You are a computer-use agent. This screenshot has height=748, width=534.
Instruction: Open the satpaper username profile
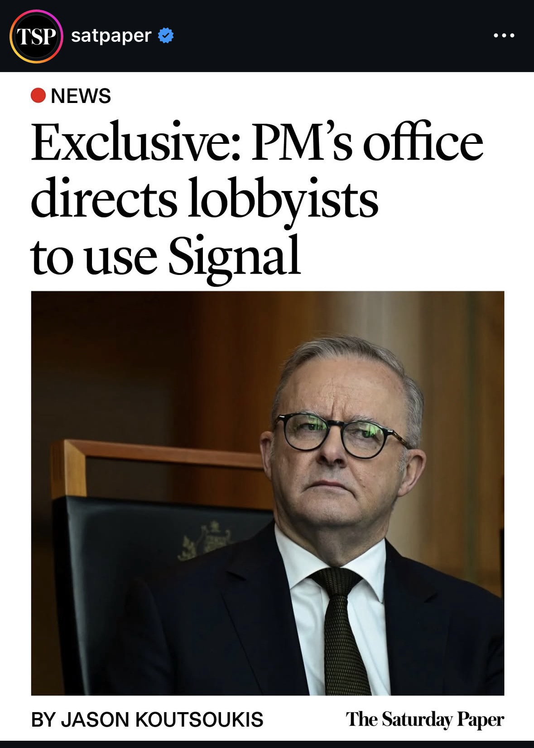tap(111, 35)
